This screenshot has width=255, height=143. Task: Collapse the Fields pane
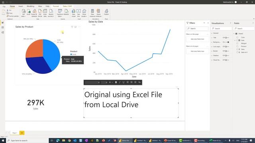253,23
